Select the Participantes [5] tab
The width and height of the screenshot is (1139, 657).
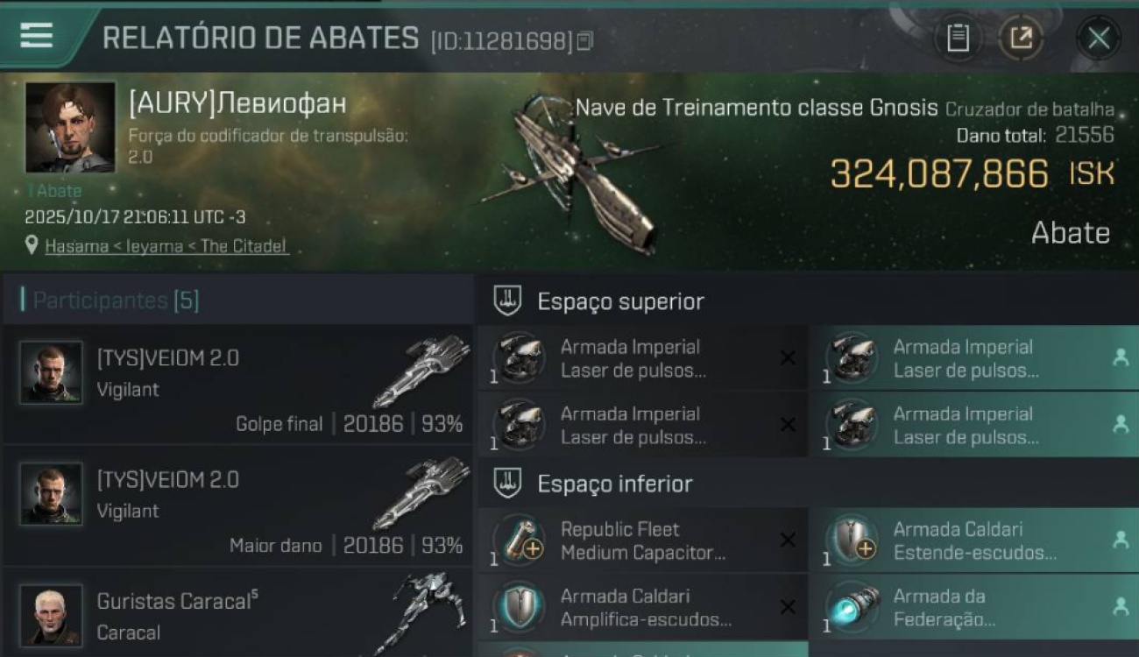point(116,300)
